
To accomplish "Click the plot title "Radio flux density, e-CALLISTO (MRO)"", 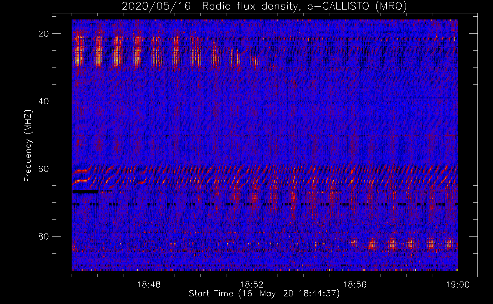I will click(x=304, y=6).
